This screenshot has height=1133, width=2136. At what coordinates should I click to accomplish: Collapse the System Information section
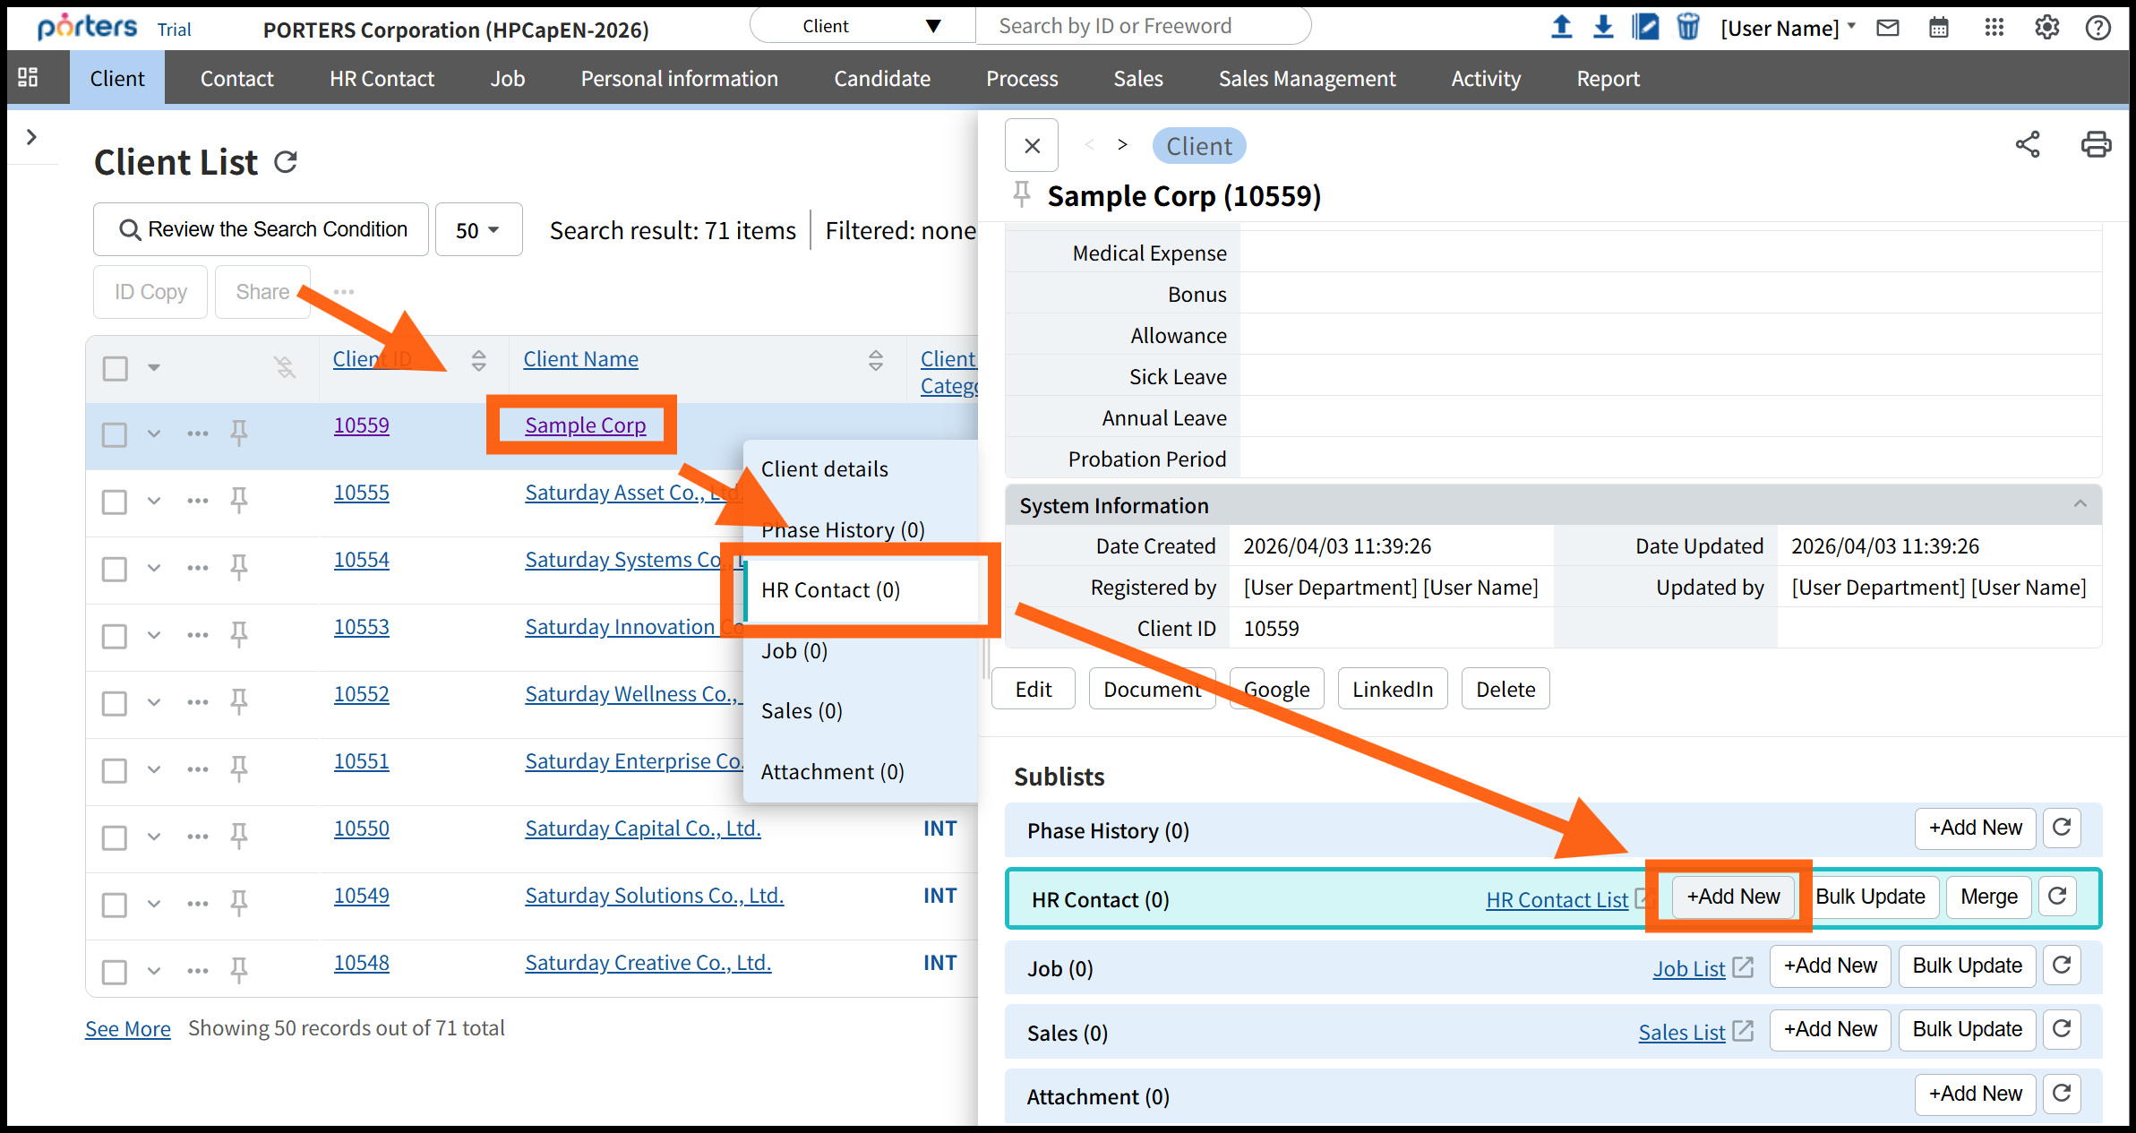click(2080, 505)
